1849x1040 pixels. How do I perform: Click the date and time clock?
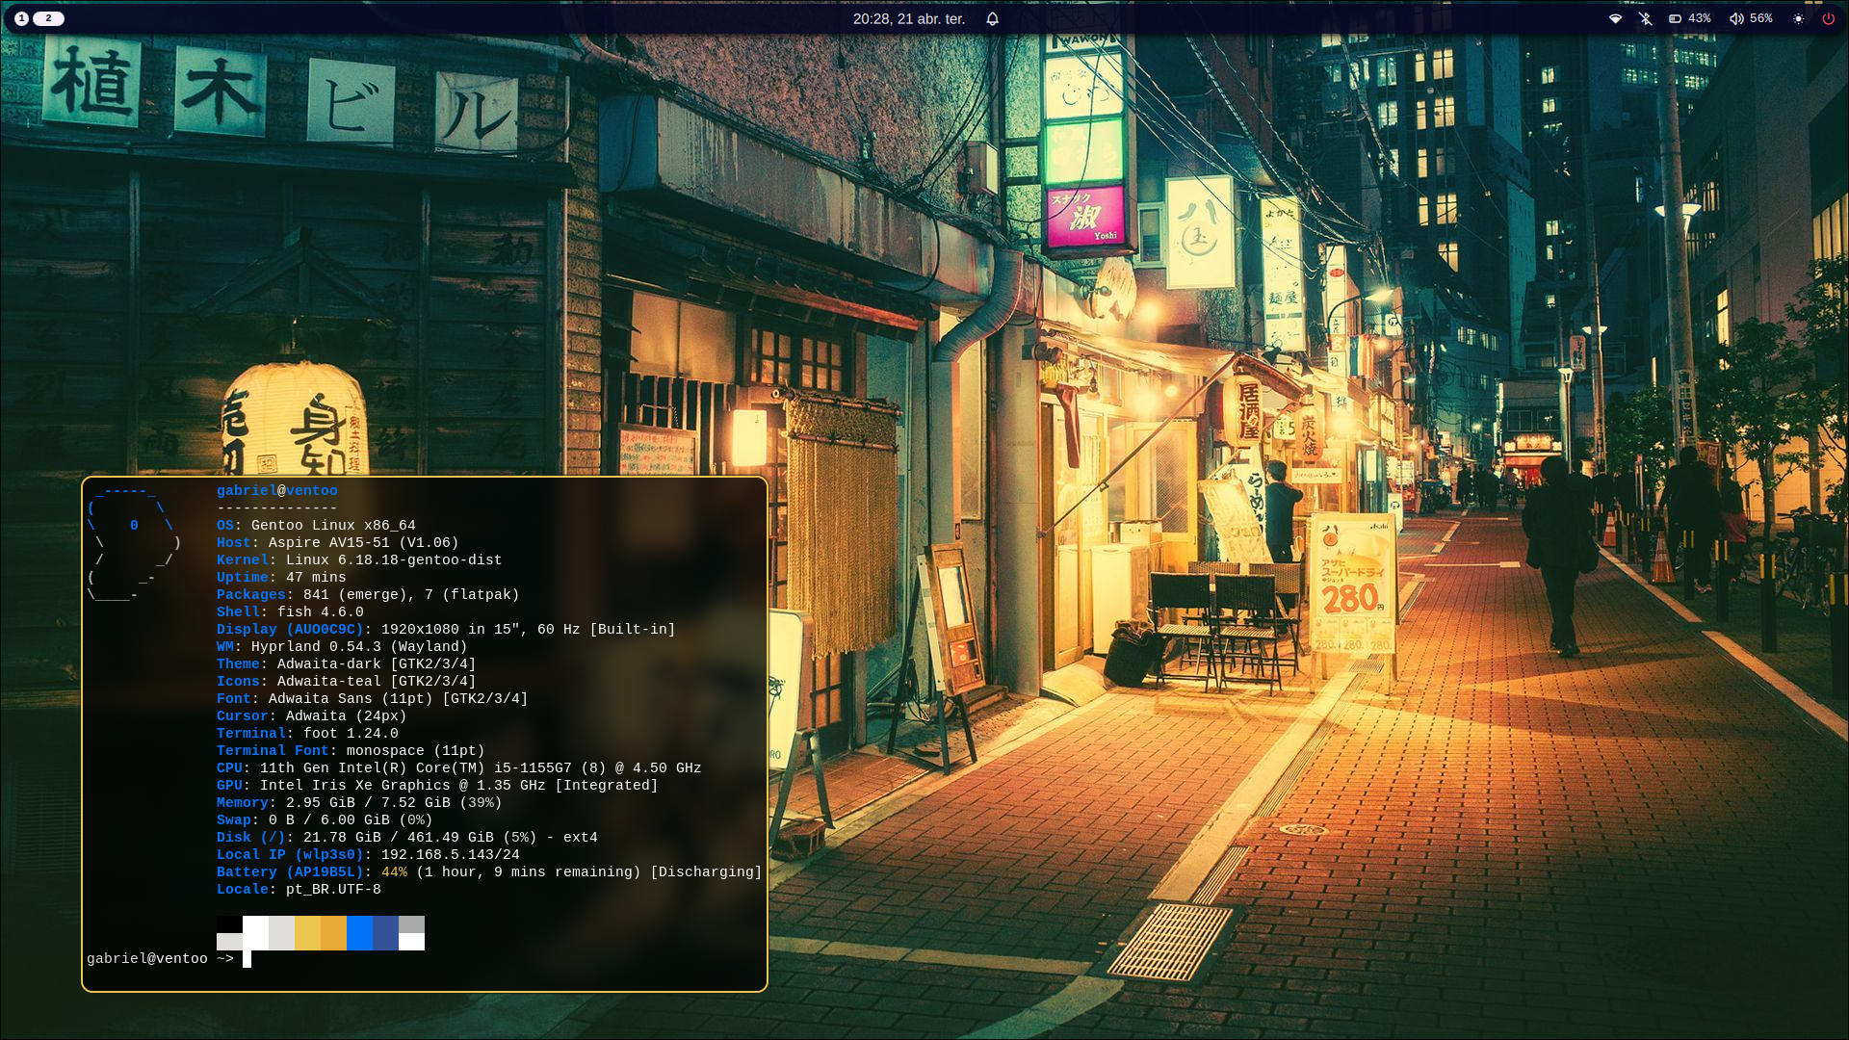click(x=908, y=18)
